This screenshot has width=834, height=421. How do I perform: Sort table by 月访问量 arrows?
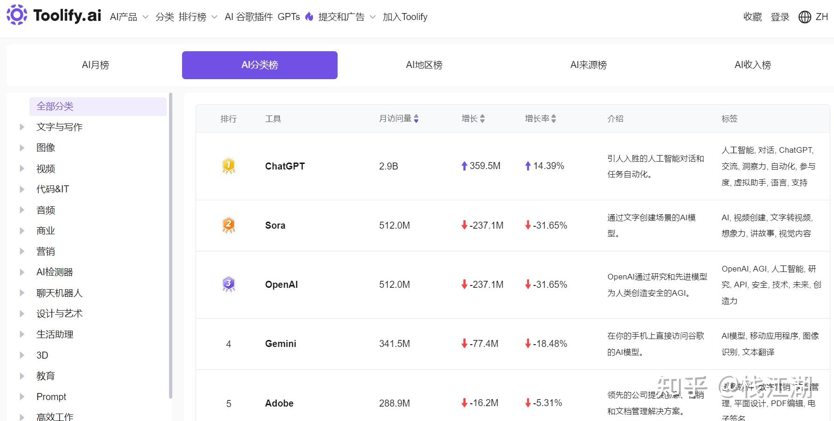point(416,119)
